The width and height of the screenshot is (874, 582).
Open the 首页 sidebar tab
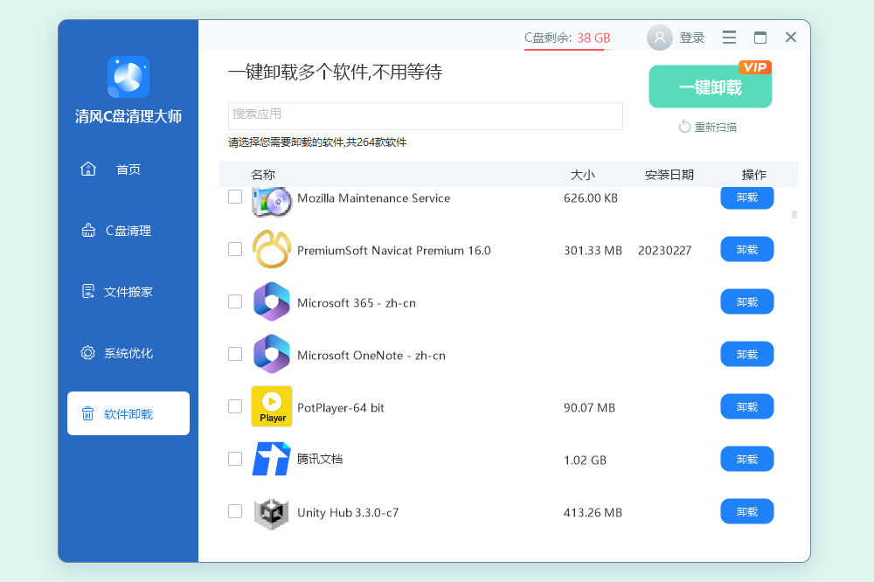(128, 170)
